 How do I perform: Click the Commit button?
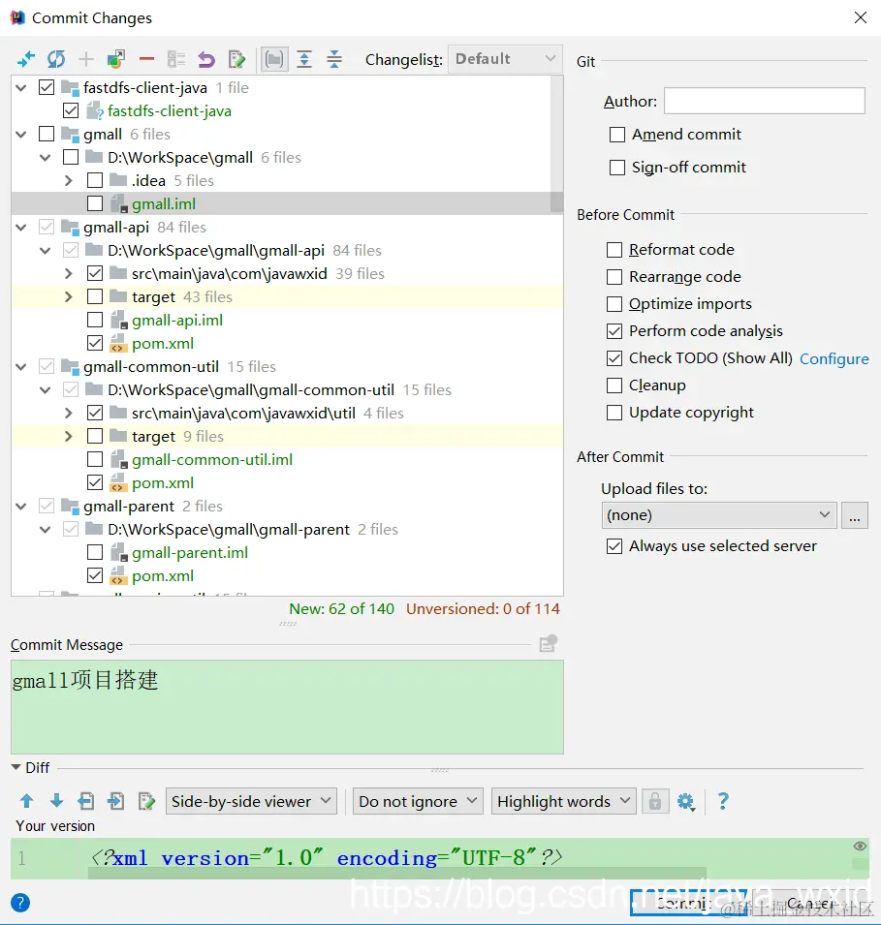(688, 903)
